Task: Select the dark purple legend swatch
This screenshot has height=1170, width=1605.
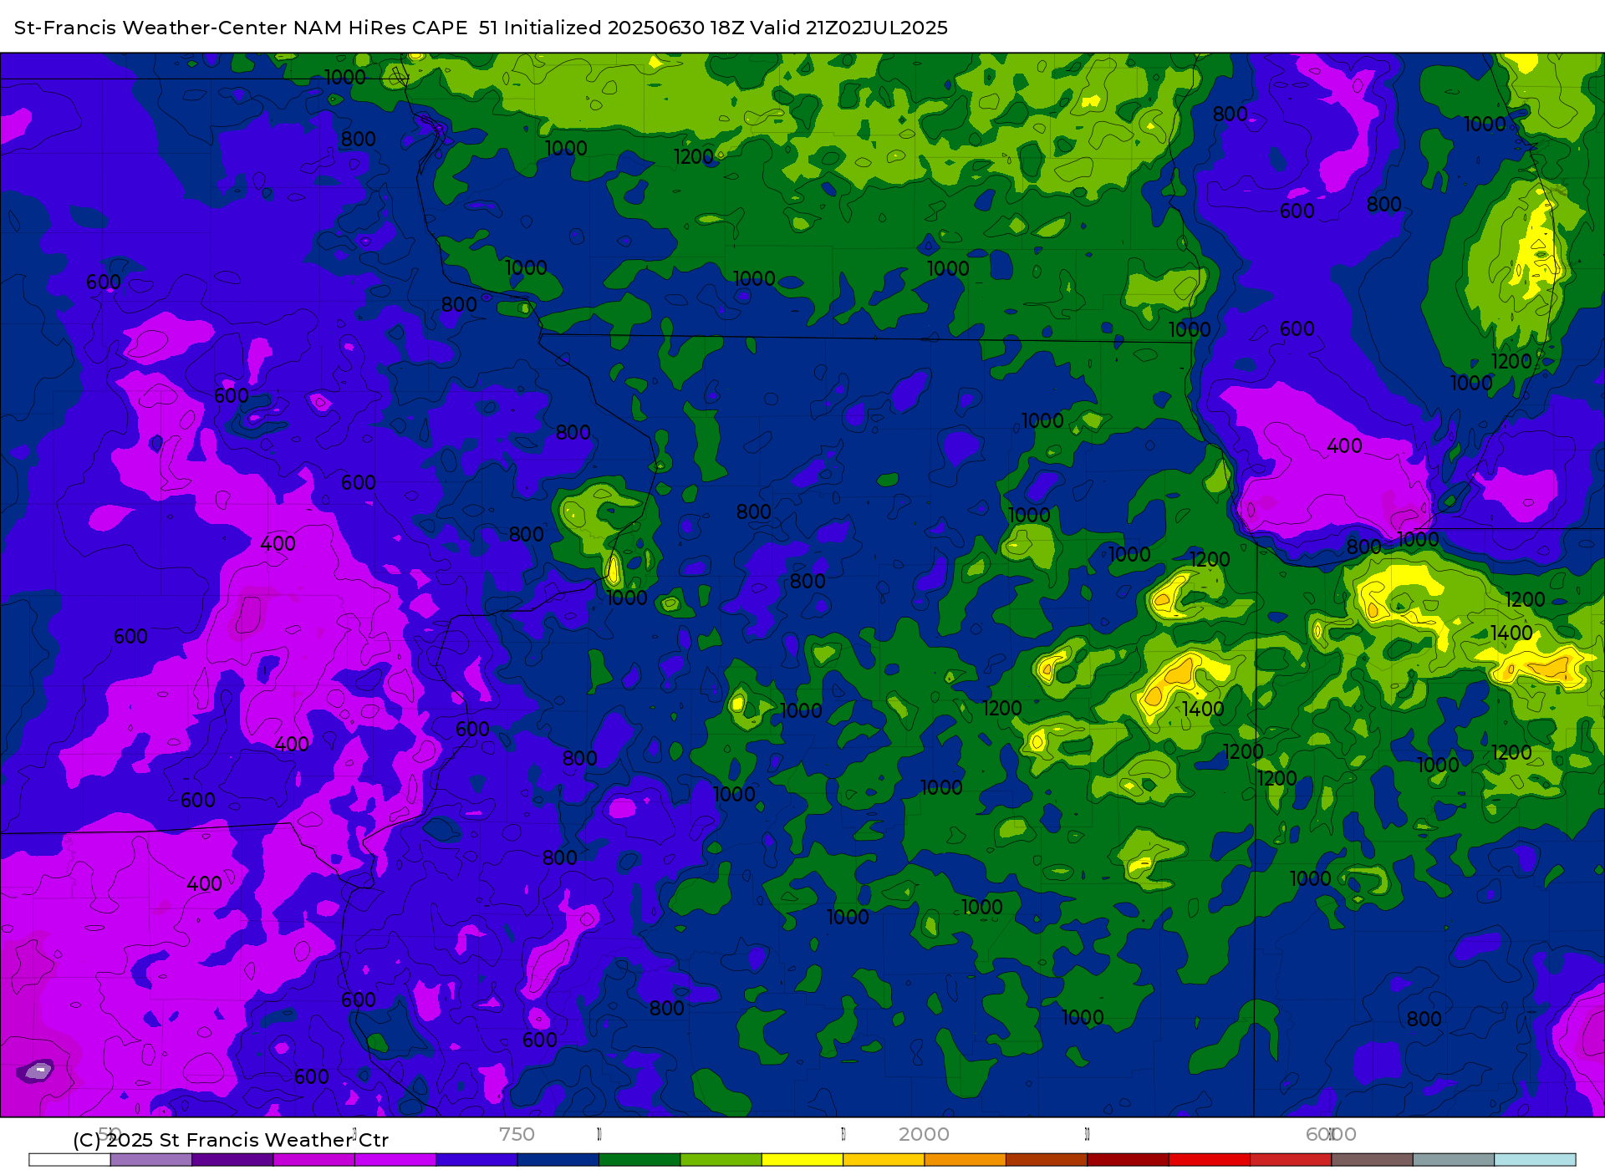Action: coord(232,1160)
